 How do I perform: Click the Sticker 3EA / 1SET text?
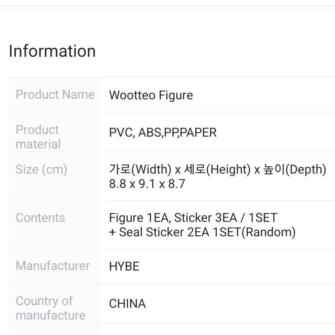coord(226,218)
